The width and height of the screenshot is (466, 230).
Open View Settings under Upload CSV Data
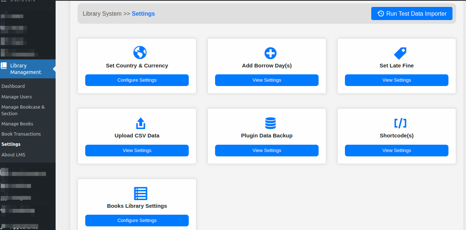coord(137,151)
